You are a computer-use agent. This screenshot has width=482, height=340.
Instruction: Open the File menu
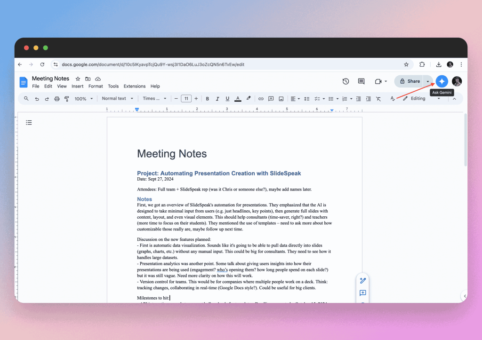click(x=36, y=87)
